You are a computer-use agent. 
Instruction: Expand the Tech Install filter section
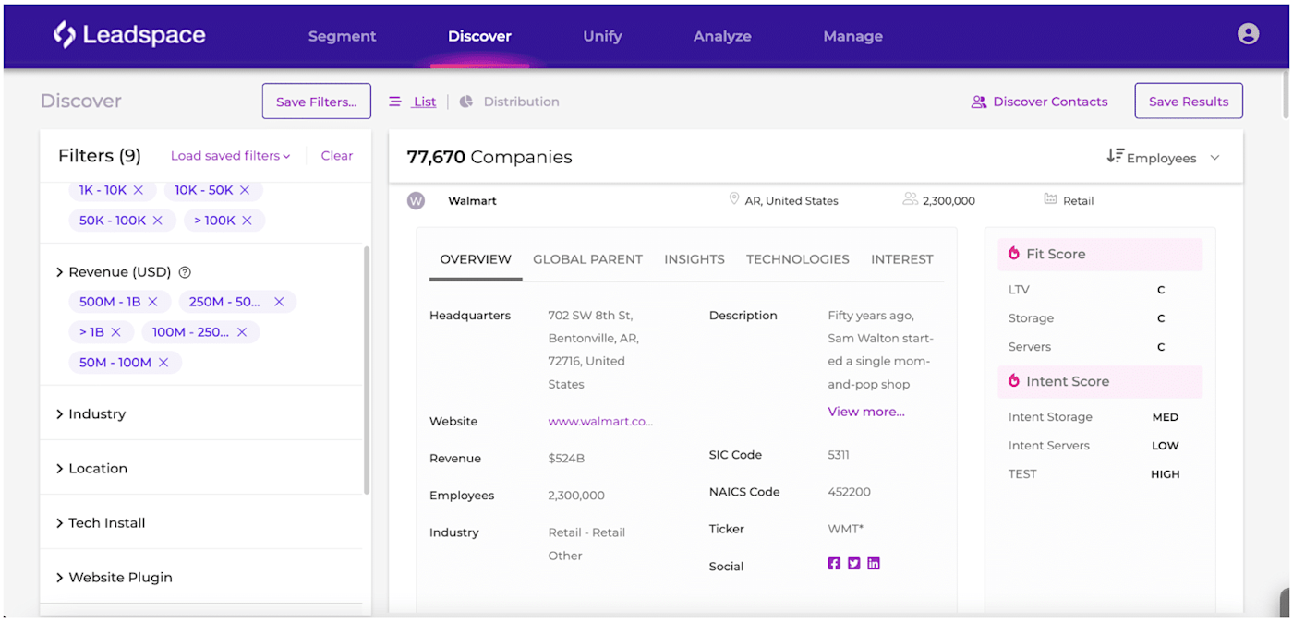[59, 523]
